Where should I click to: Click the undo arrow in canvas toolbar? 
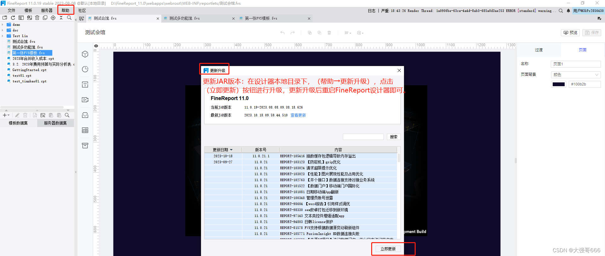(x=282, y=33)
